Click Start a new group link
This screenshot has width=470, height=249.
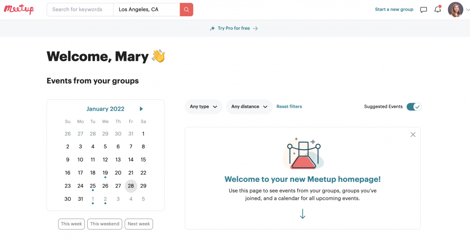(x=394, y=10)
